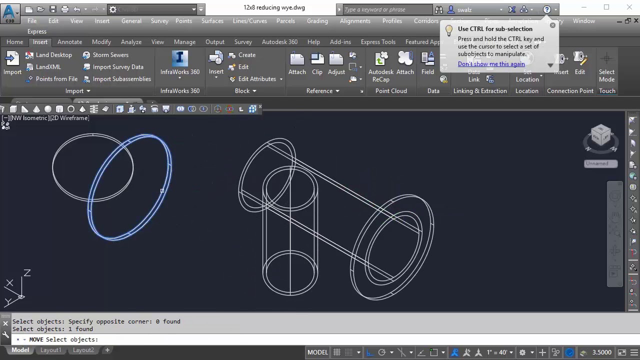This screenshot has width=640, height=360.
Task: Select the Pyramid solid tool
Action: 82,109
